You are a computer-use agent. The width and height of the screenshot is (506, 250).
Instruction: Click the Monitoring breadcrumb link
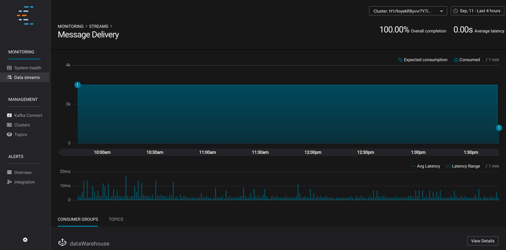point(71,26)
